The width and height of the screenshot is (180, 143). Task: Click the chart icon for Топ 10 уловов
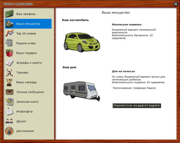point(10,33)
